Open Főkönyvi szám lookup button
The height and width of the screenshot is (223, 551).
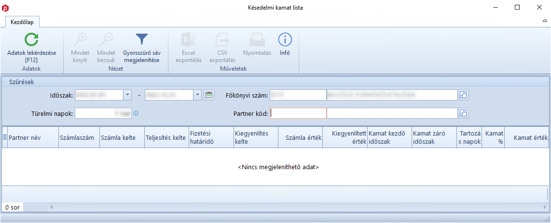464,95
